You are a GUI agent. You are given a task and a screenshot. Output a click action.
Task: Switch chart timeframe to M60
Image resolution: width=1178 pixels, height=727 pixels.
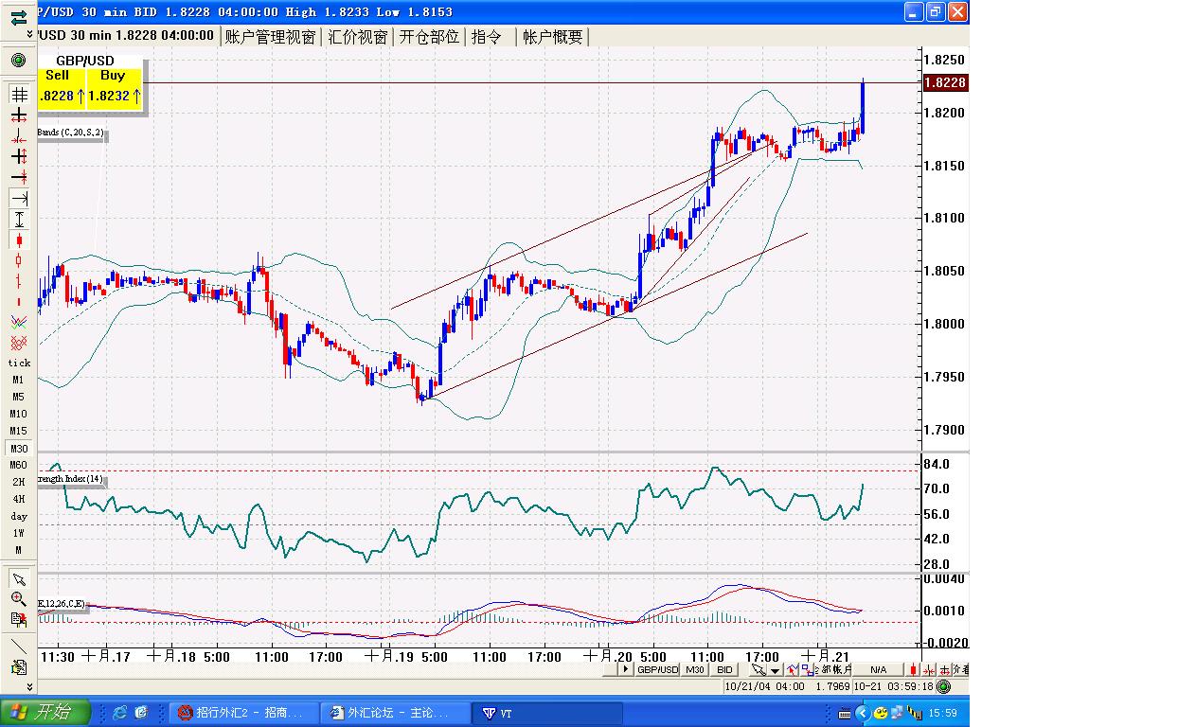coord(18,465)
